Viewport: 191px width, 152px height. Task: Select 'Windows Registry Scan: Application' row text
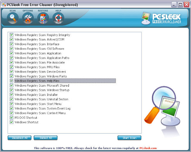38,54
